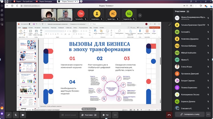This screenshot has height=119, width=213.
Task: Select Mikhail Andriushin's video tile
Action: pyautogui.click(x=65, y=15)
